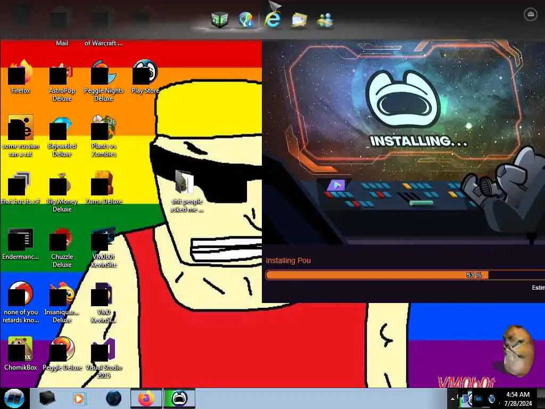Click the black box taskbar icon
The height and width of the screenshot is (409, 545).
click(x=47, y=398)
